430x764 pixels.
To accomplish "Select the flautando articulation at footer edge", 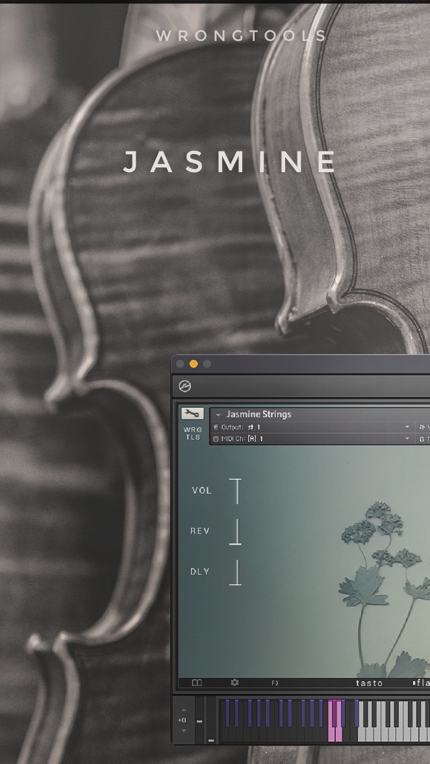I will coord(422,683).
